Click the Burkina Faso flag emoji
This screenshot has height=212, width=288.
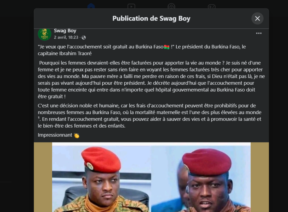tap(166, 47)
